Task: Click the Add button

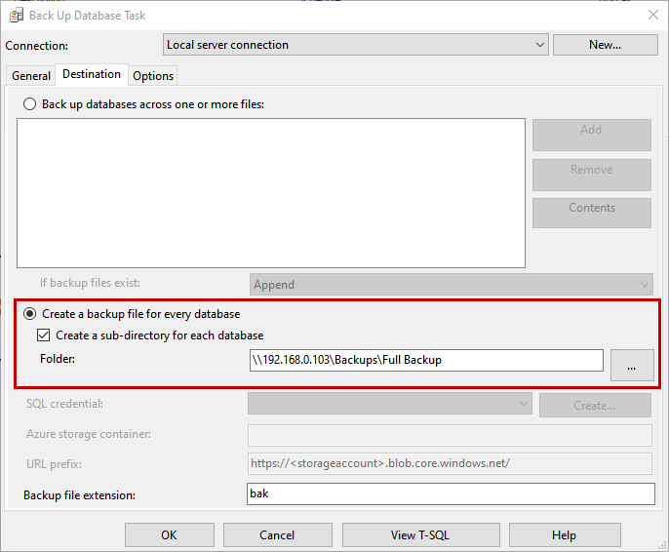Action: 591,135
